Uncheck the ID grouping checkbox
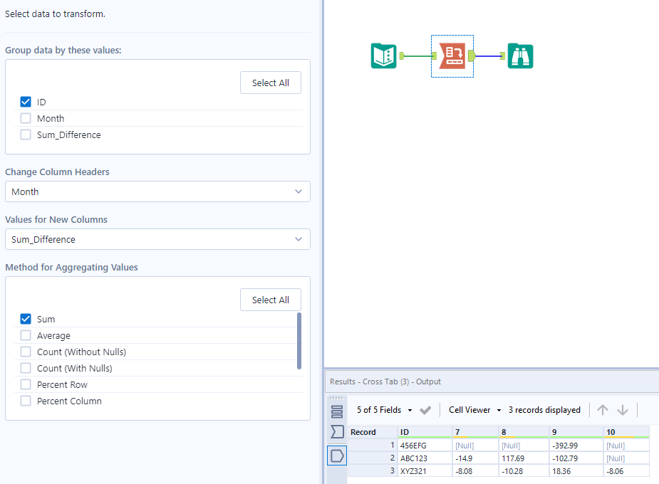Viewport: 659px width, 484px height. point(25,102)
